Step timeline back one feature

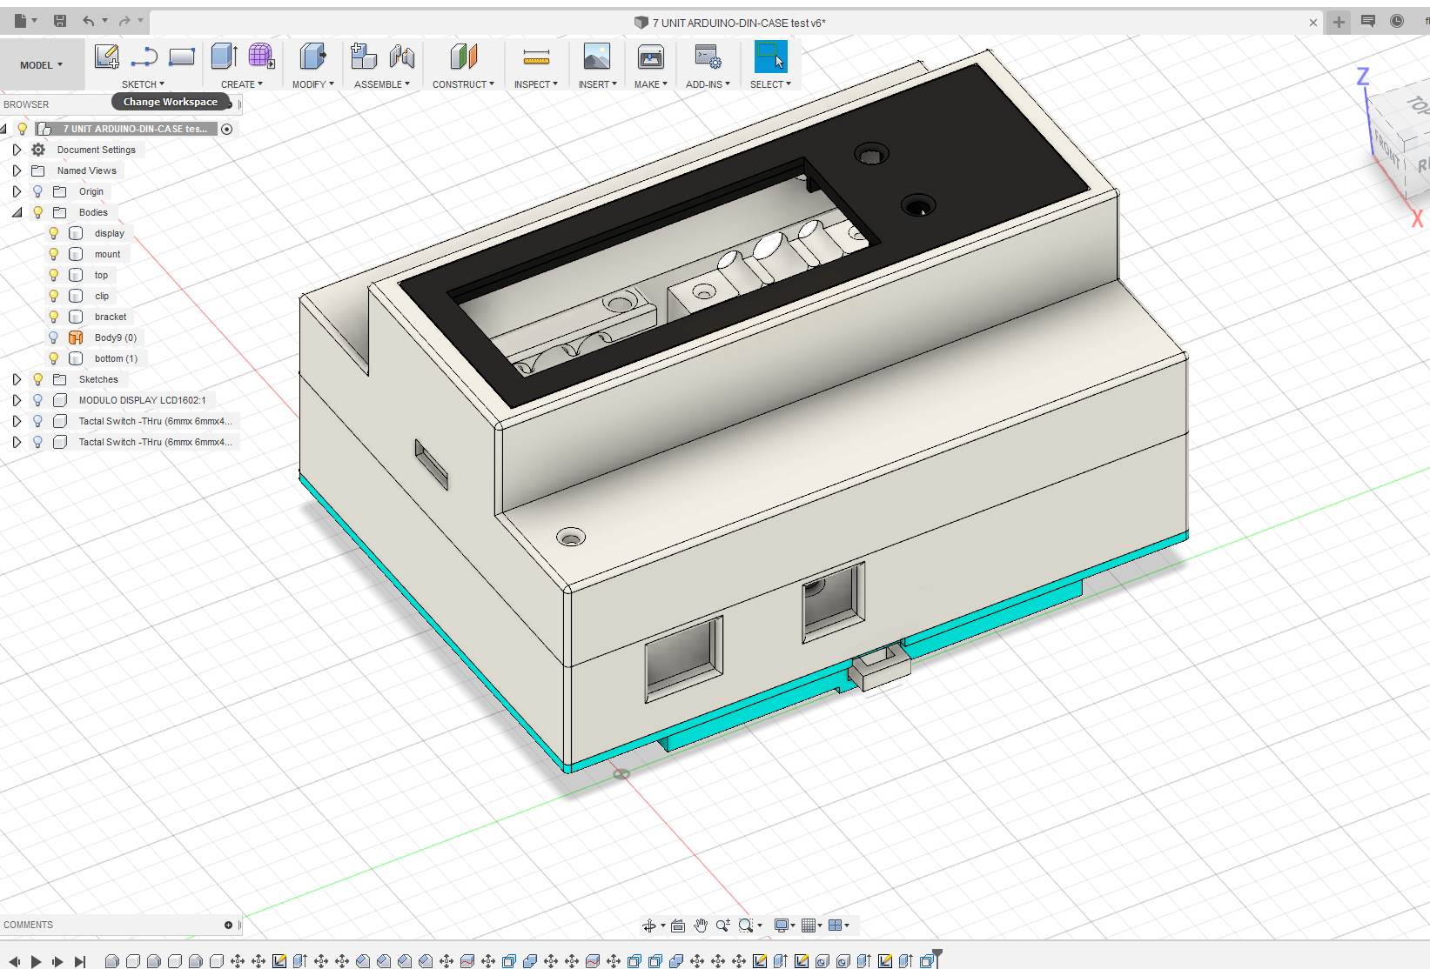point(15,961)
